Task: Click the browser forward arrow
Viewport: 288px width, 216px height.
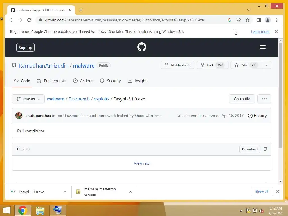Action: point(20,20)
